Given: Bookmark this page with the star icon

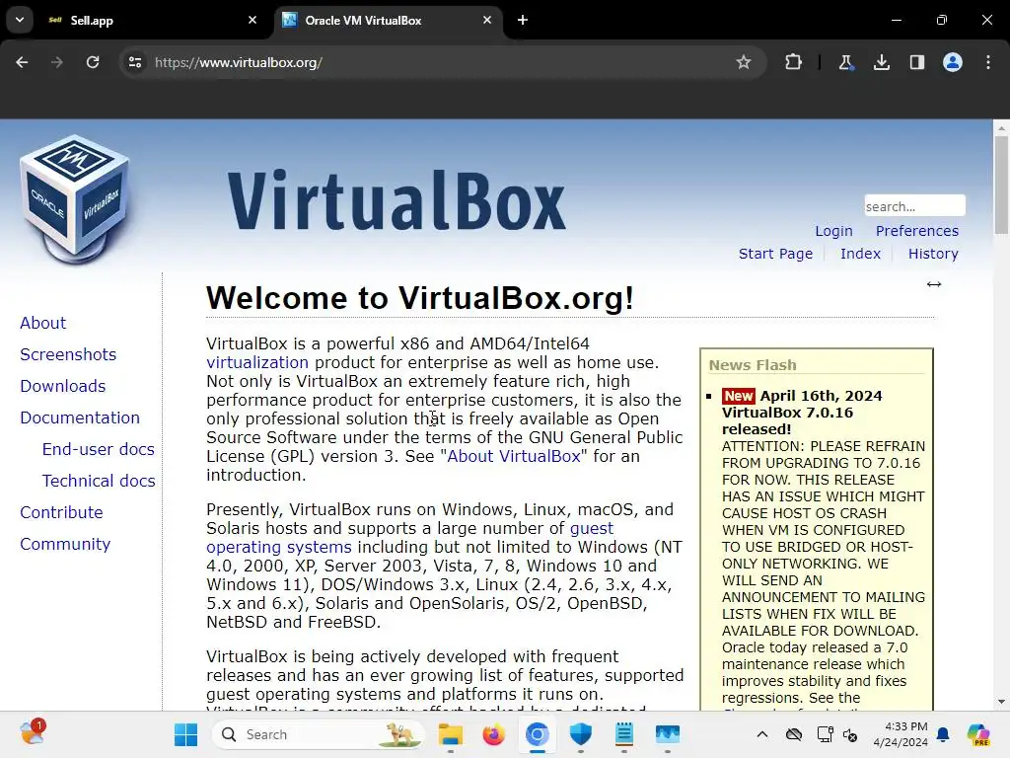Looking at the screenshot, I should coord(744,62).
